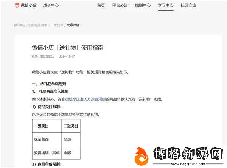Click the table header 二级类目
The height and width of the screenshot is (168, 227).
tap(71, 126)
